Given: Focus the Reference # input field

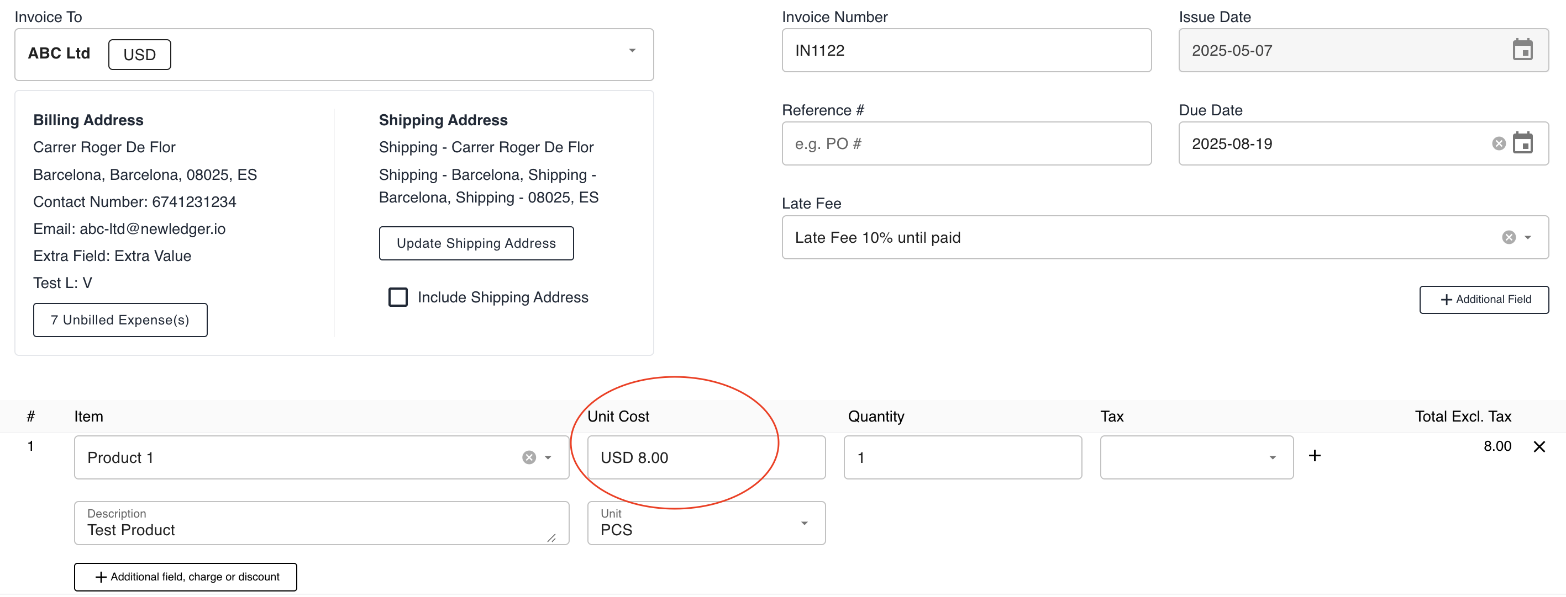Looking at the screenshot, I should point(966,144).
